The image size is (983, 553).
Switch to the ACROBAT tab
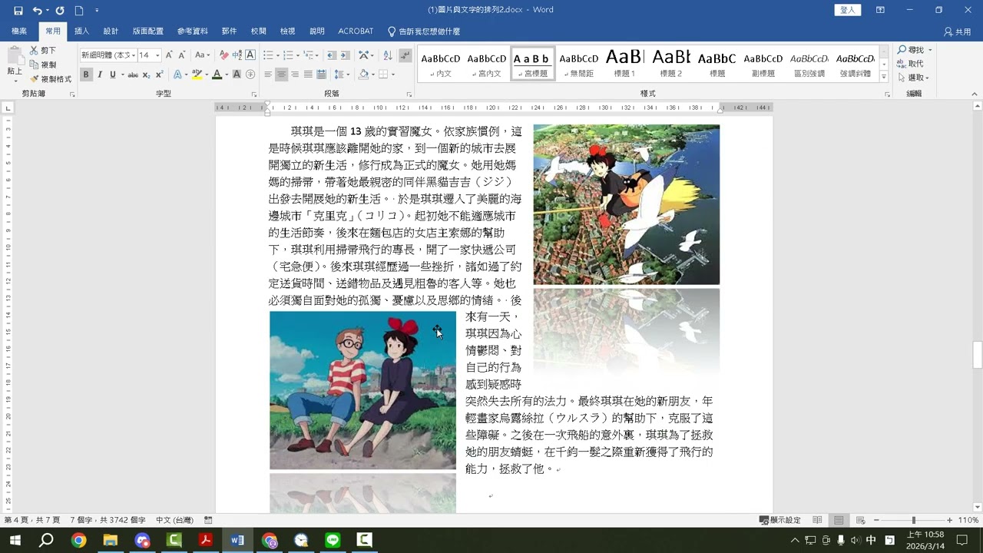(356, 31)
